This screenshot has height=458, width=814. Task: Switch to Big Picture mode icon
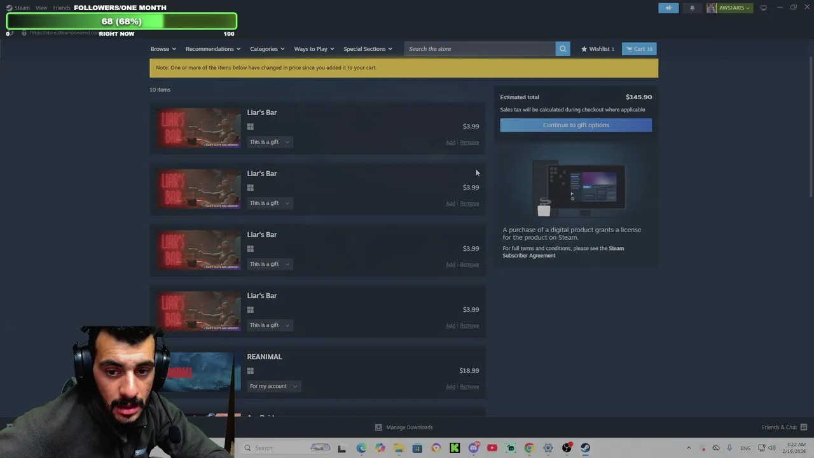(x=763, y=8)
